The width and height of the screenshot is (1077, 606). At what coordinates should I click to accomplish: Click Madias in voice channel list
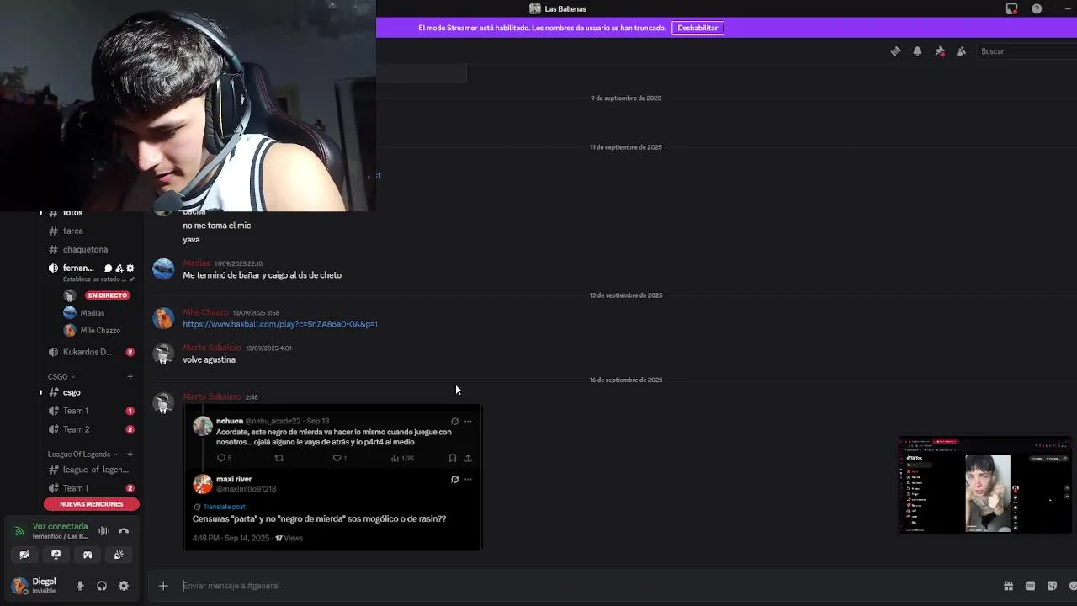(x=93, y=313)
